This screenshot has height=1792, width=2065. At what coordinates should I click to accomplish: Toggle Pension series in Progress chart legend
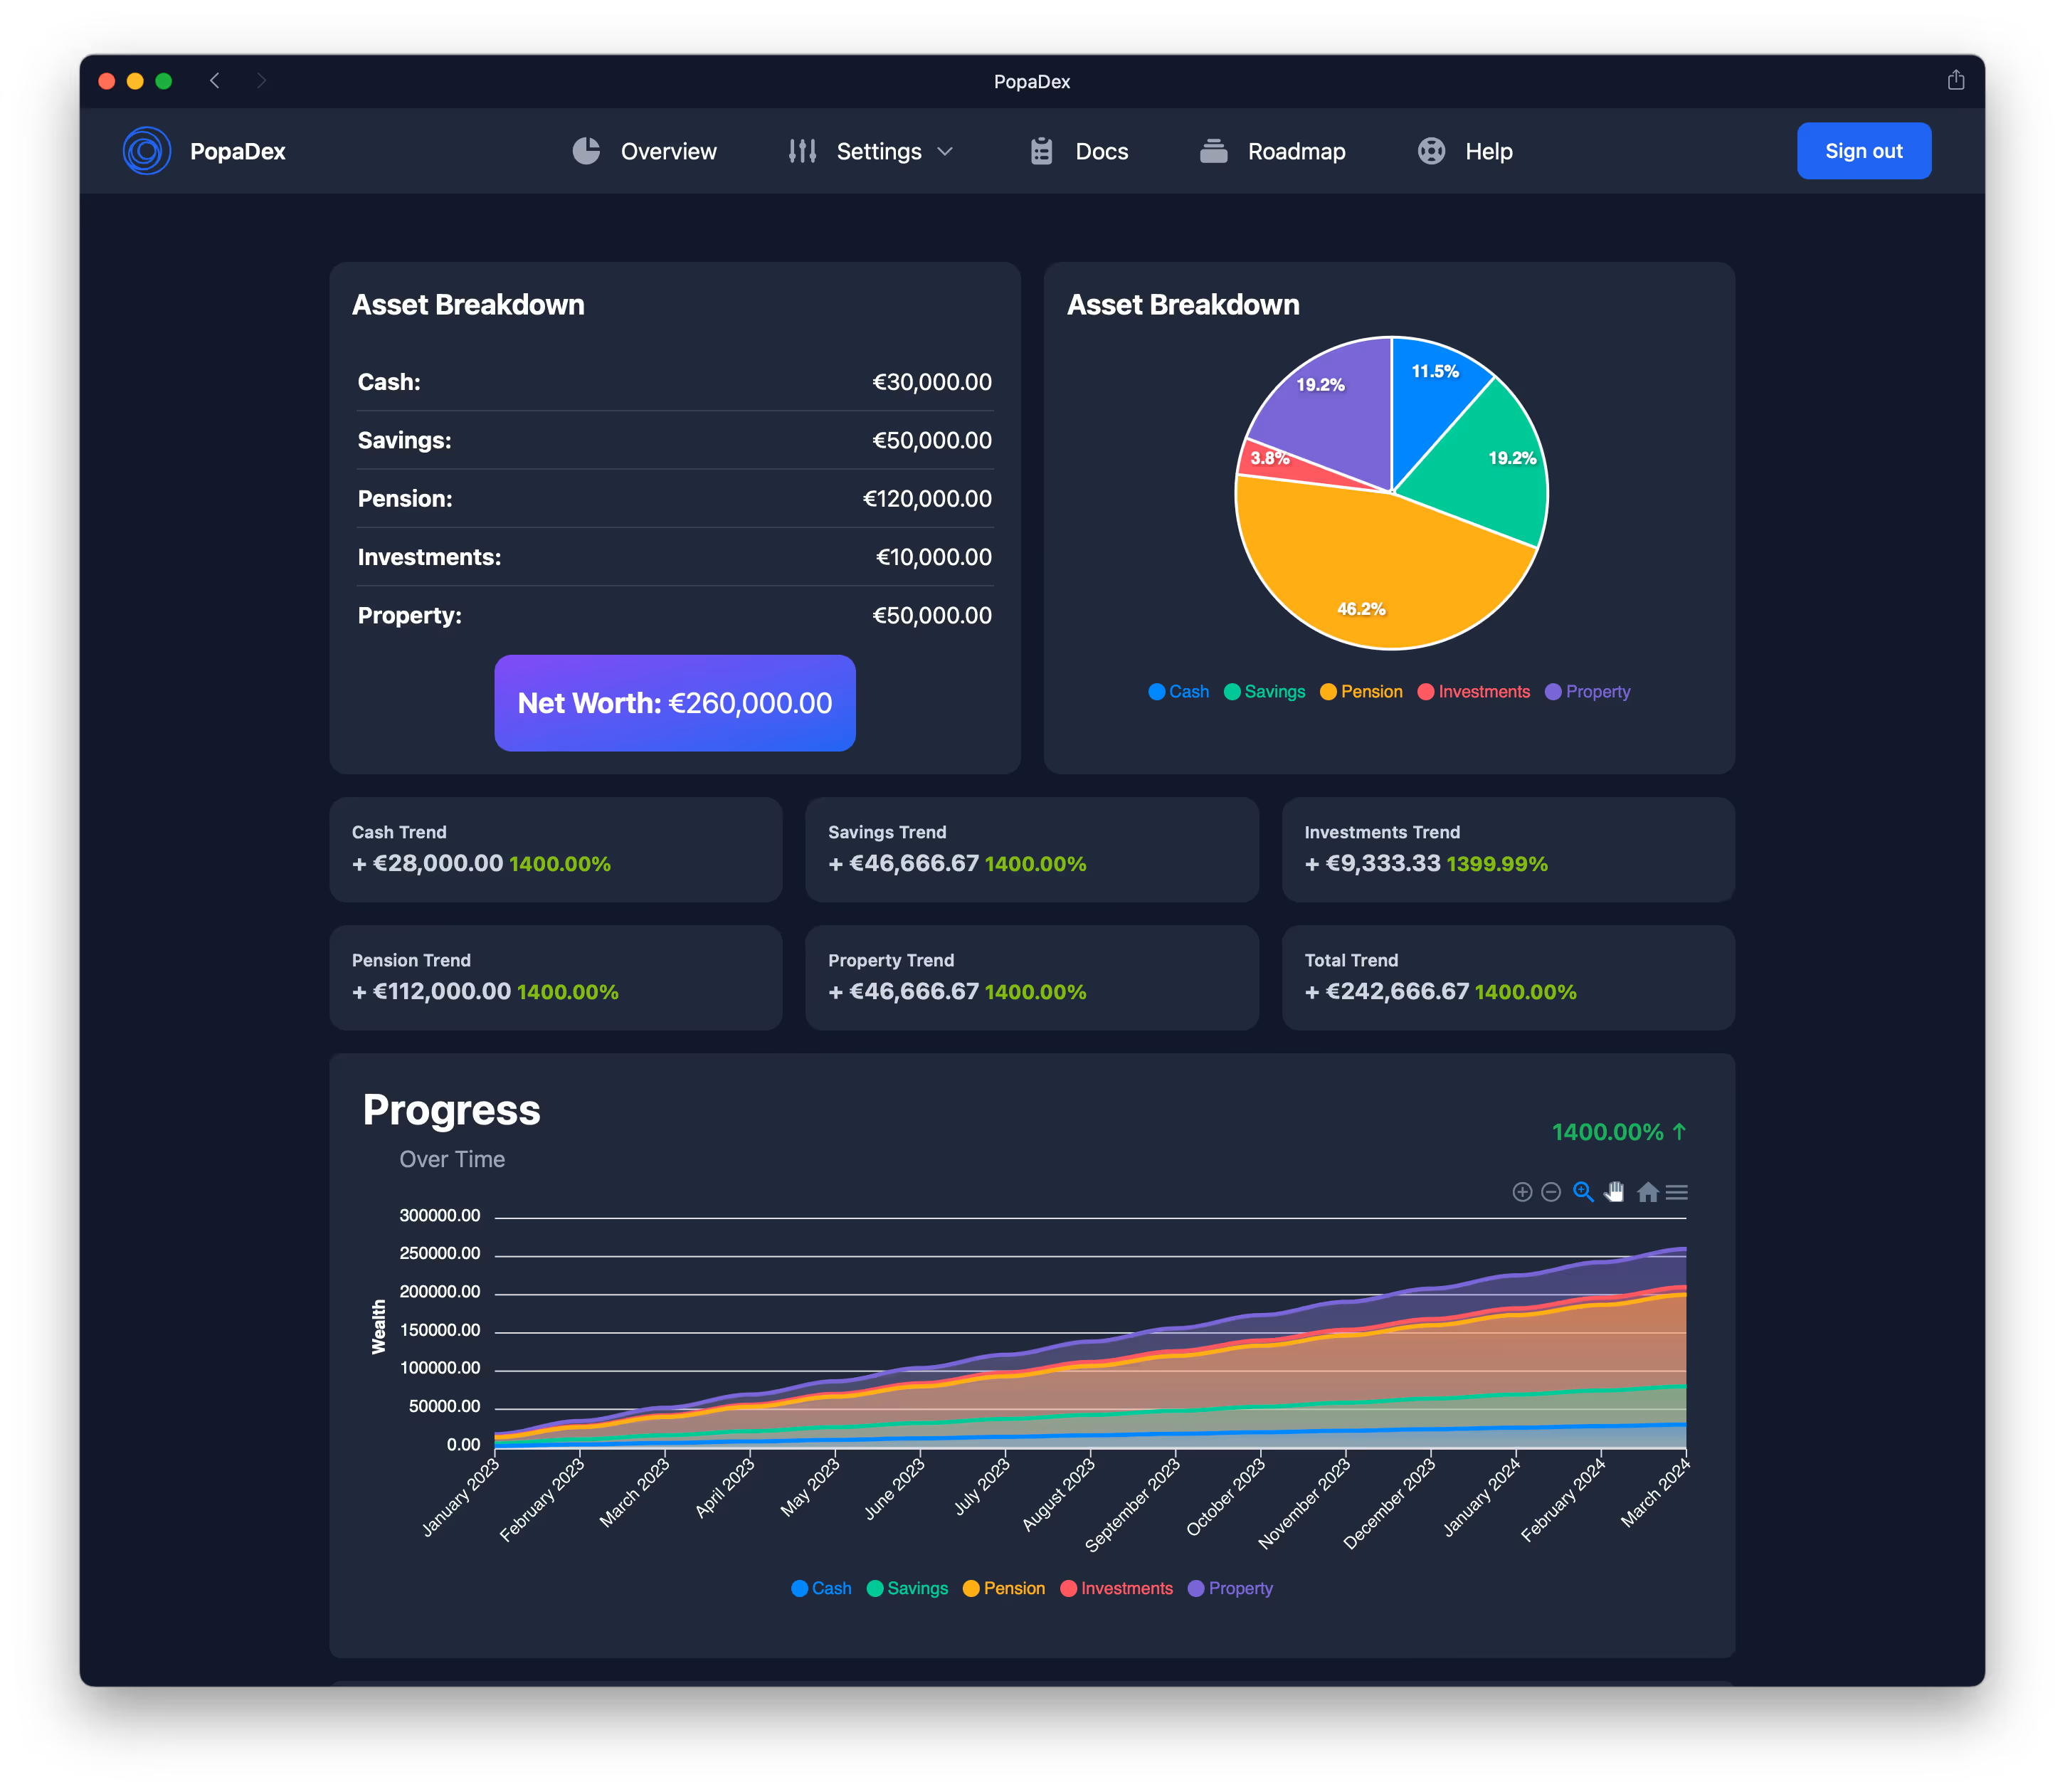pos(1004,1588)
